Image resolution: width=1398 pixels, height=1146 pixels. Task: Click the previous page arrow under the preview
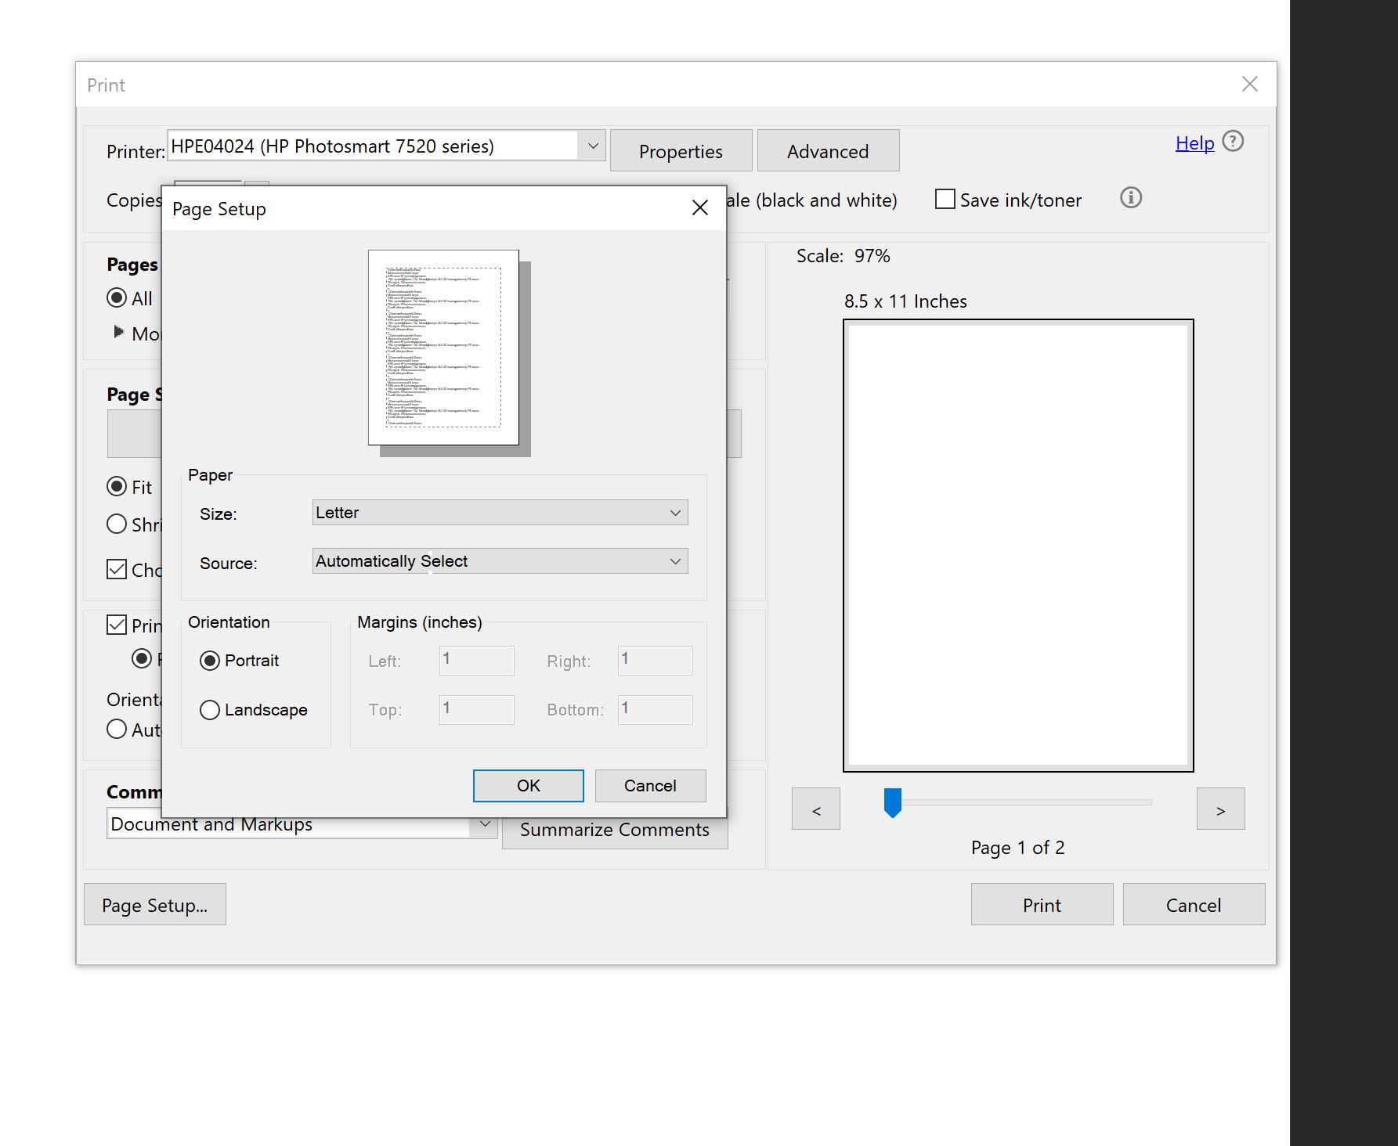(x=815, y=809)
